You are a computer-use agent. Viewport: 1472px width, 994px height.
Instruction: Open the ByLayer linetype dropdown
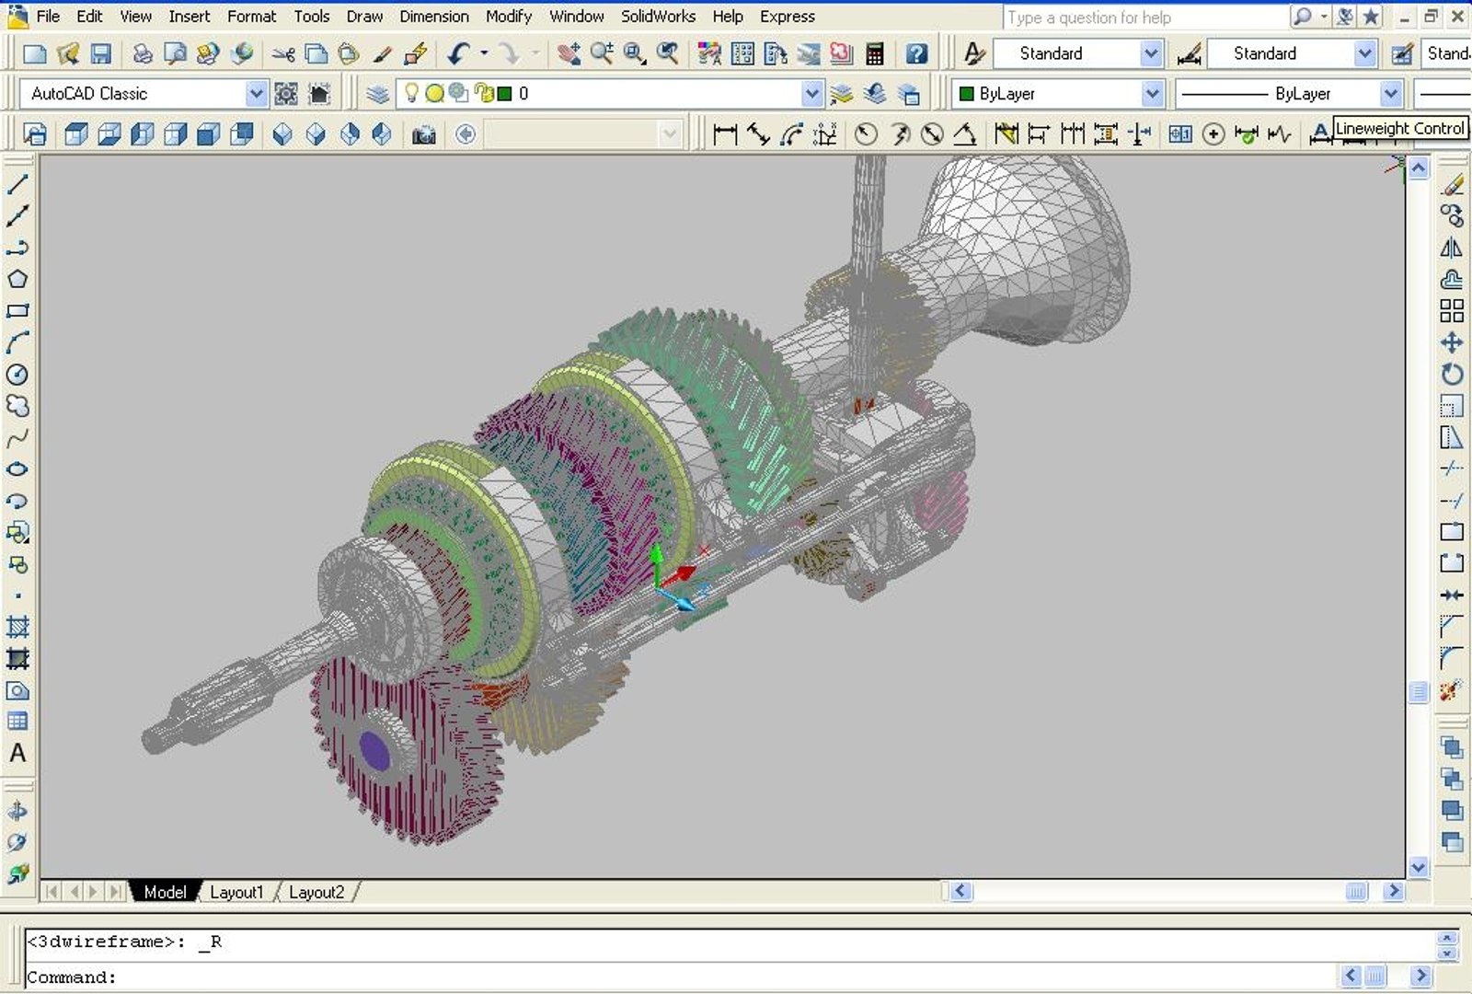pyautogui.click(x=1390, y=93)
